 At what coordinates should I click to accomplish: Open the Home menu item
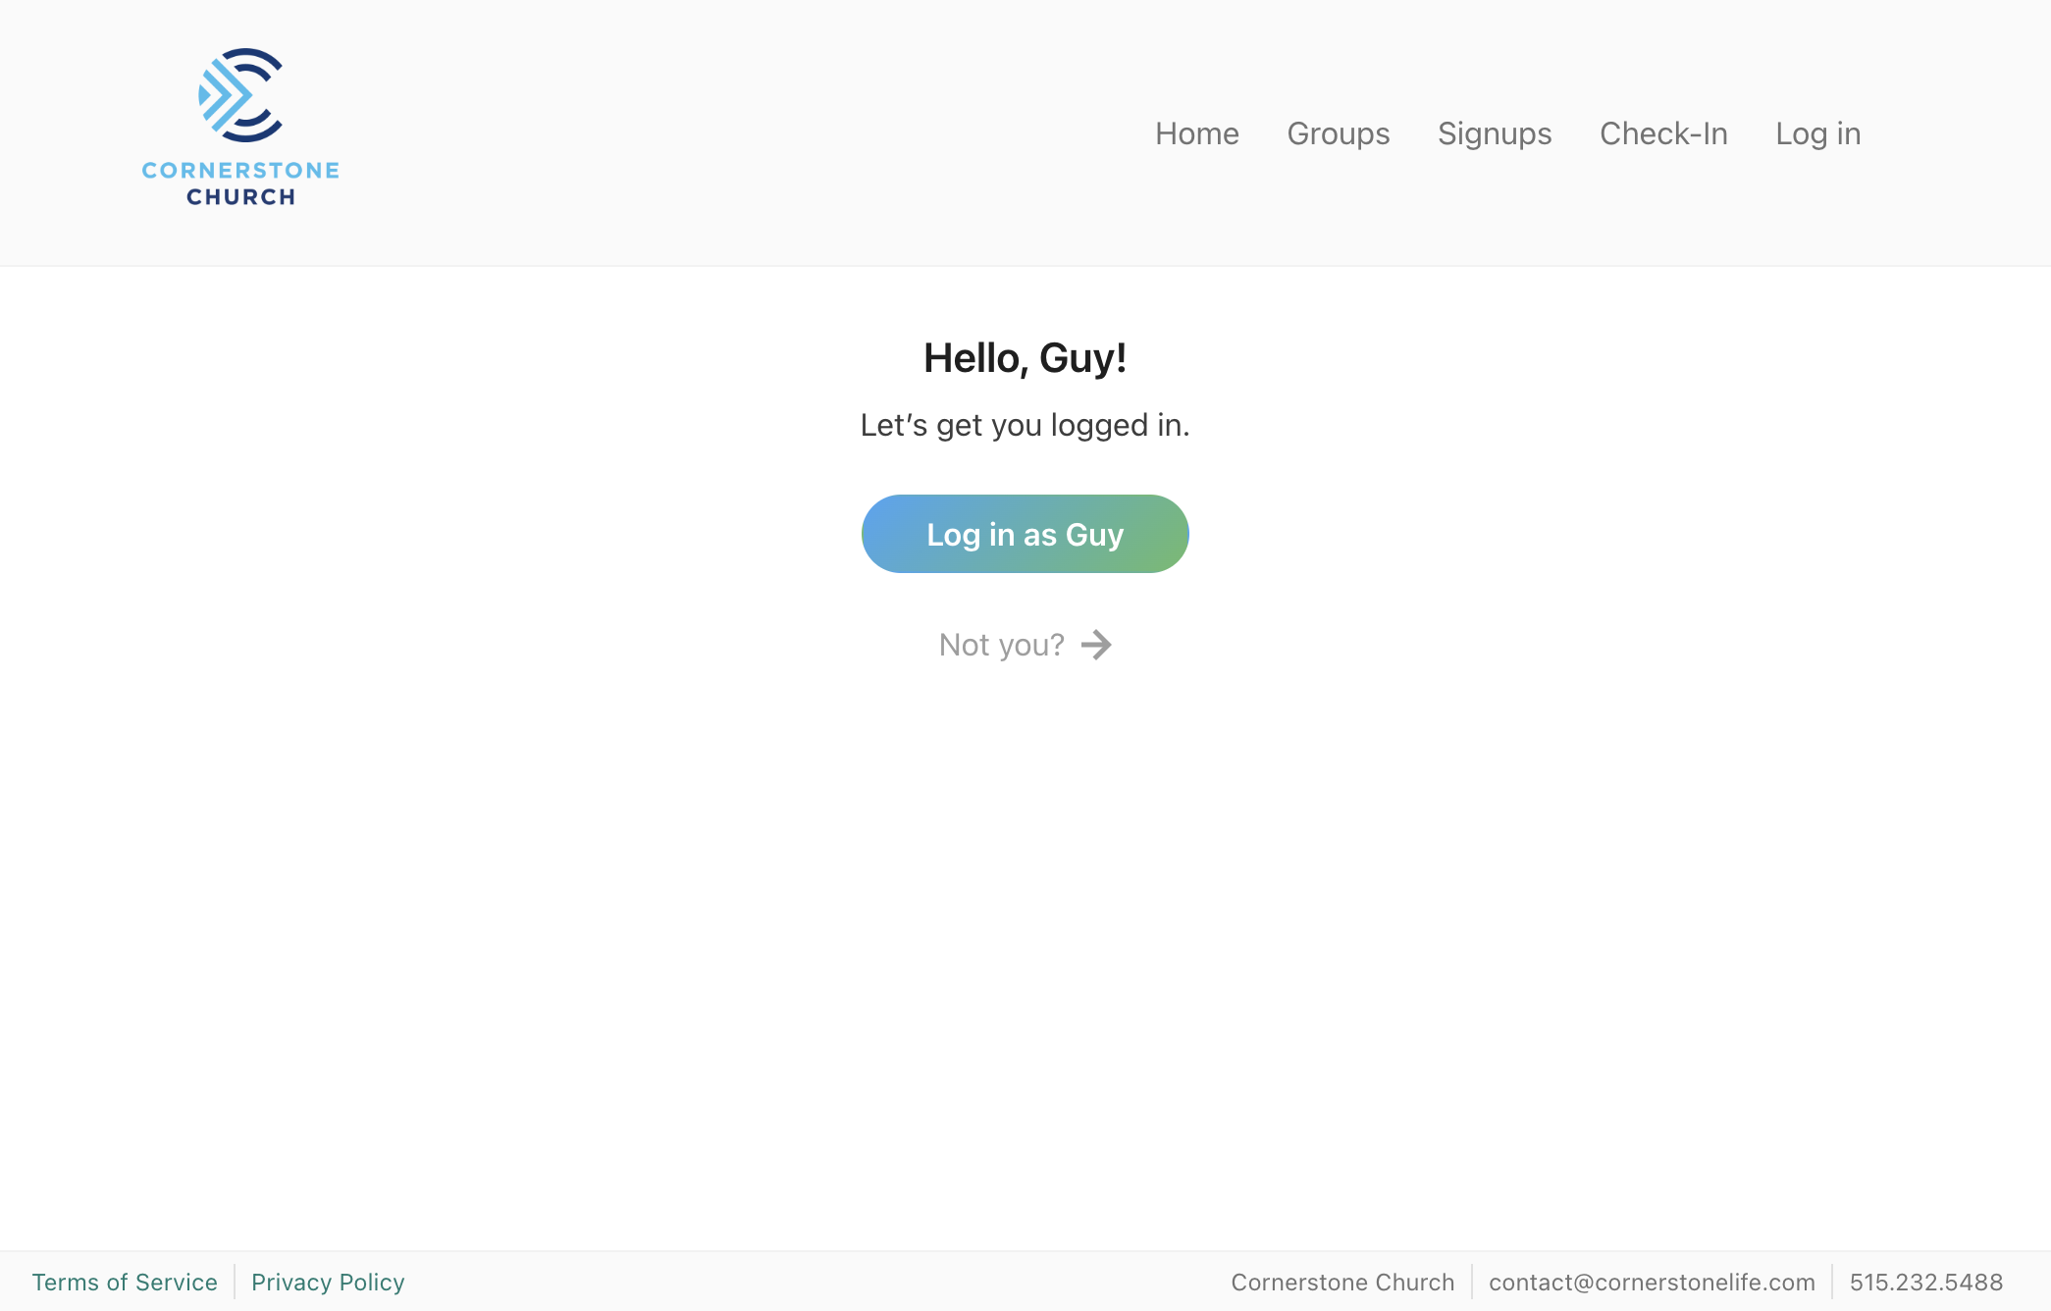(x=1196, y=133)
